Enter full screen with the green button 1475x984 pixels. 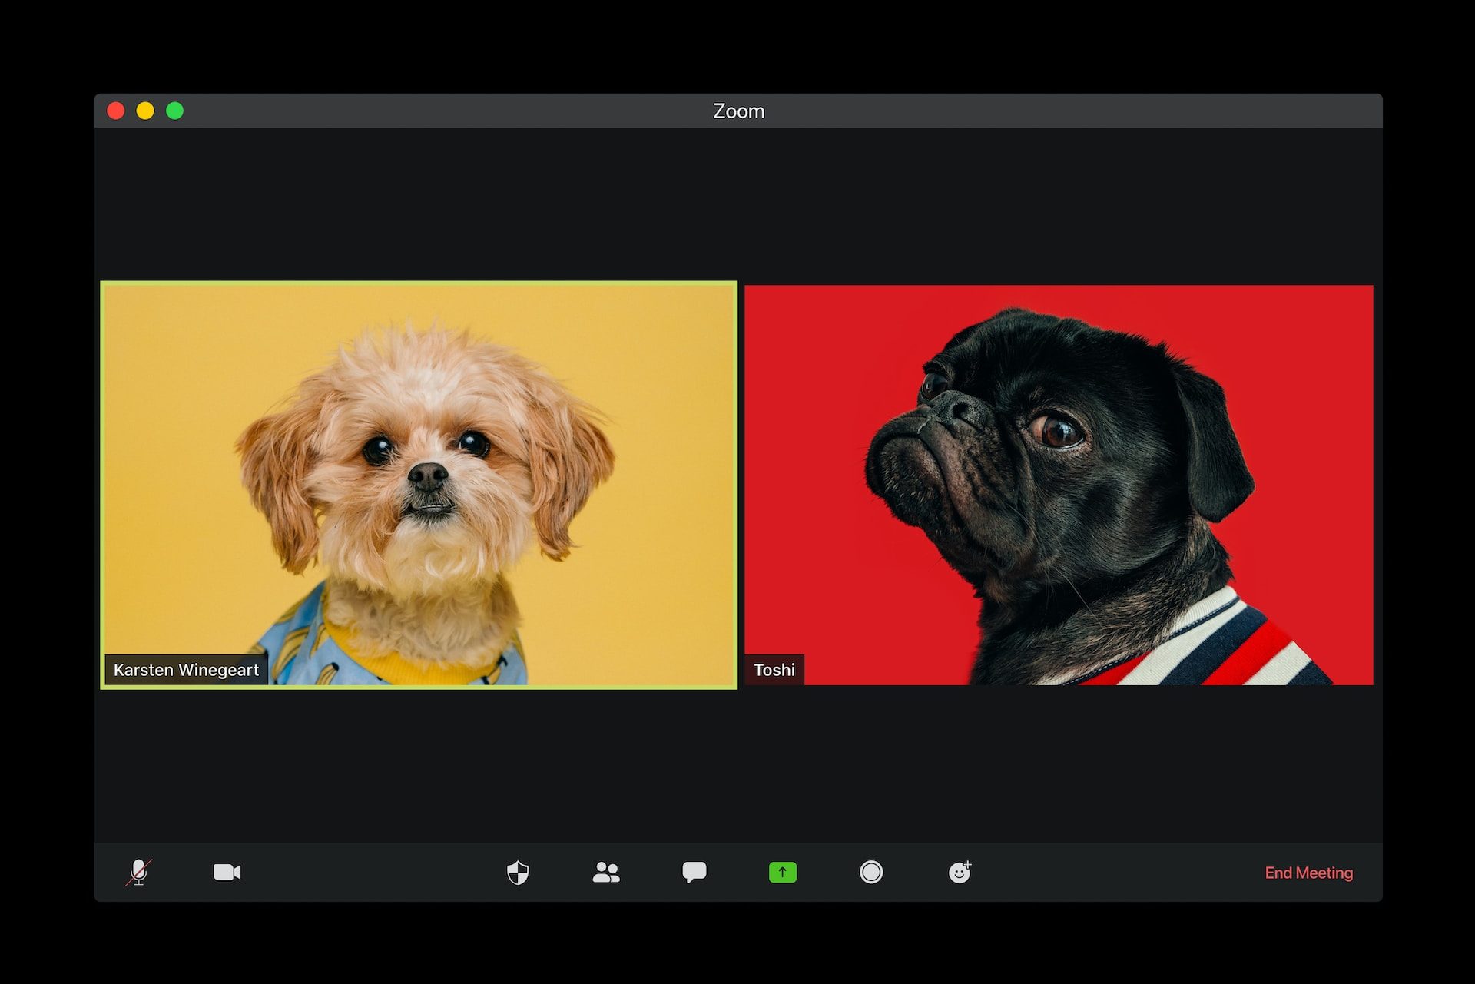click(x=175, y=111)
